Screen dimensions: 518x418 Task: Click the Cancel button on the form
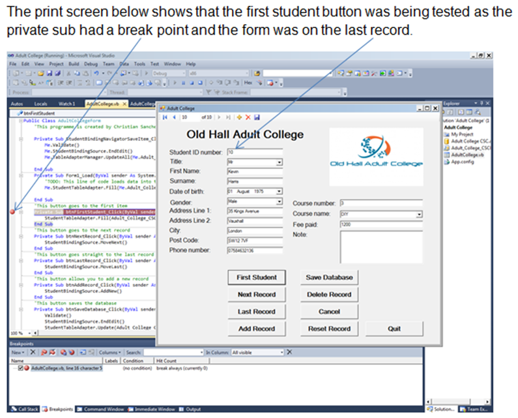(329, 312)
